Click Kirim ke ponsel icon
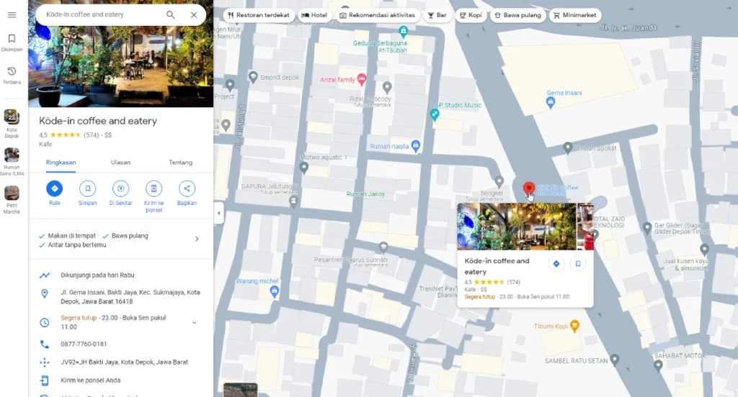Viewport: 738px width, 397px height. click(154, 188)
